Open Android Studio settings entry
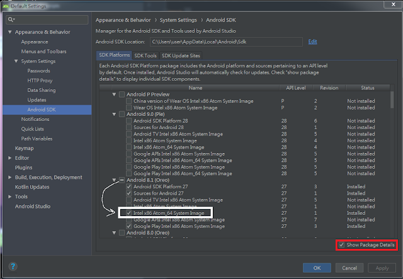 pyautogui.click(x=33, y=206)
